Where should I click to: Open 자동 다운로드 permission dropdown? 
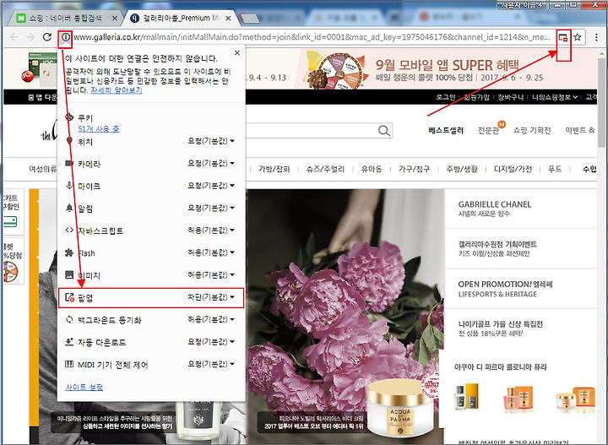(211, 341)
